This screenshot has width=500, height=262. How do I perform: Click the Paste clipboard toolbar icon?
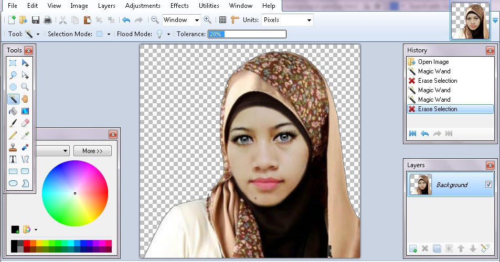pyautogui.click(x=87, y=20)
